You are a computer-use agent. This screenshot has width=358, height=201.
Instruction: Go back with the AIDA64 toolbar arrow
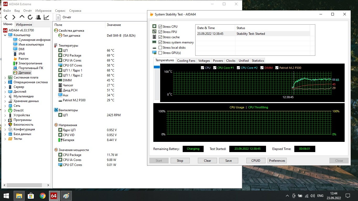[6, 17]
